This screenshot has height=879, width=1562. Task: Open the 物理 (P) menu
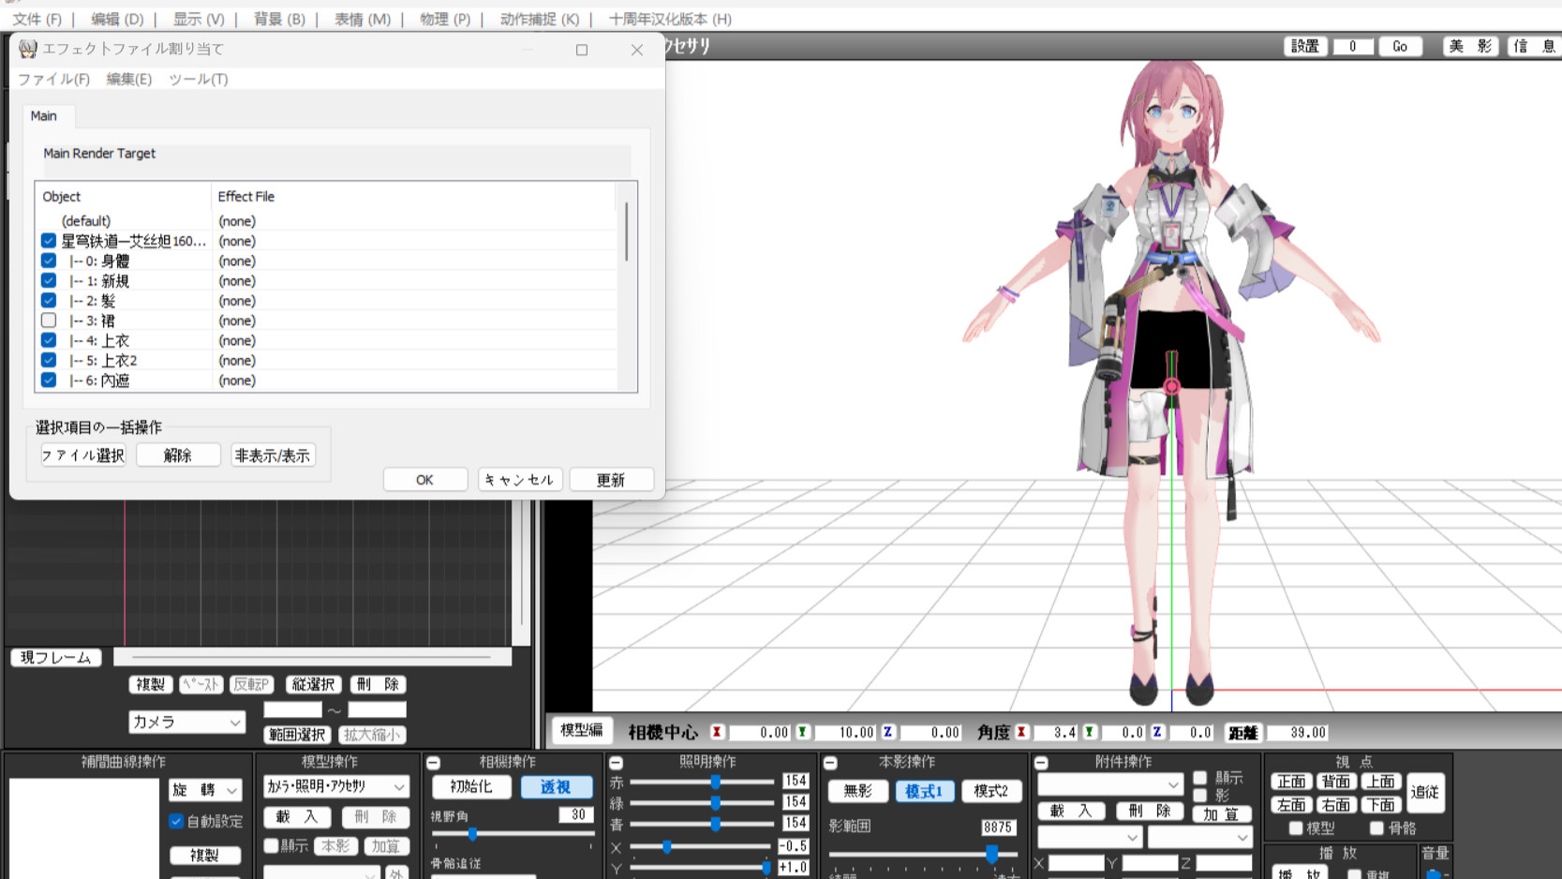[445, 19]
